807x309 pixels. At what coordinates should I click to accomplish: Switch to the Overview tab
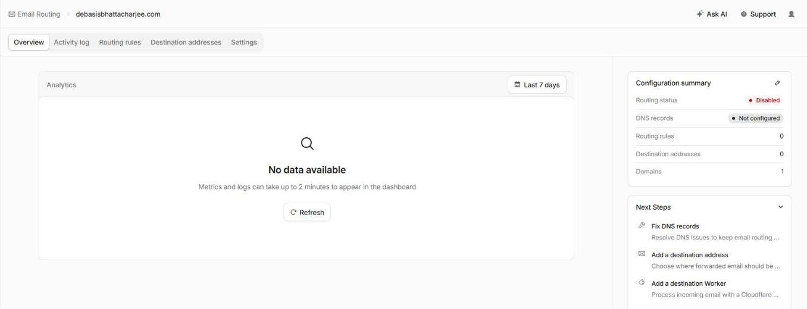pyautogui.click(x=29, y=42)
